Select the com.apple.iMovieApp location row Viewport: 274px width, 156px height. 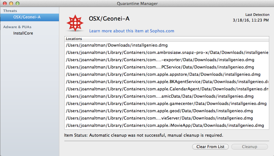coord(167,126)
